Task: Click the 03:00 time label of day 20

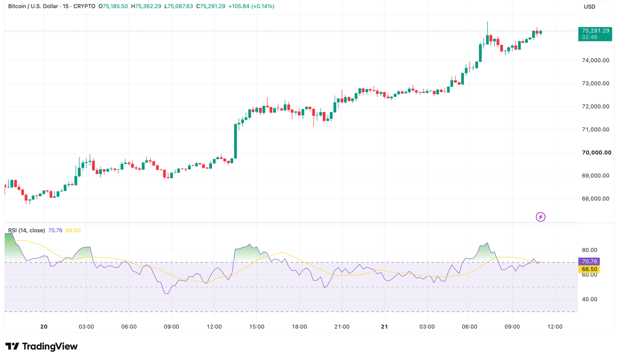Action: 86,327
